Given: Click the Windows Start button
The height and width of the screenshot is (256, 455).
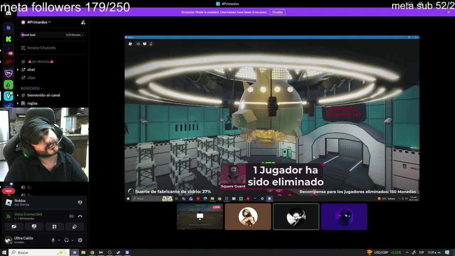Looking at the screenshot, I should [4, 252].
